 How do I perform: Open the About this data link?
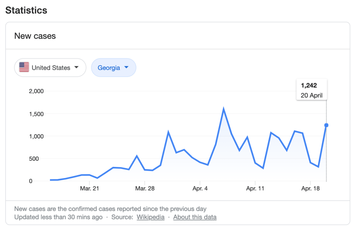click(195, 217)
